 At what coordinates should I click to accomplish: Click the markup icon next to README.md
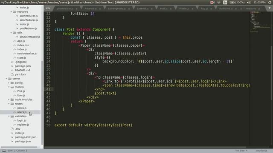pyautogui.click(x=12, y=70)
